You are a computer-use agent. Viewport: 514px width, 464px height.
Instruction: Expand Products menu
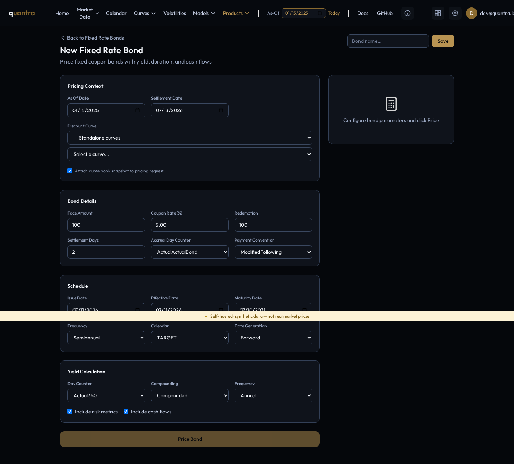coord(236,13)
